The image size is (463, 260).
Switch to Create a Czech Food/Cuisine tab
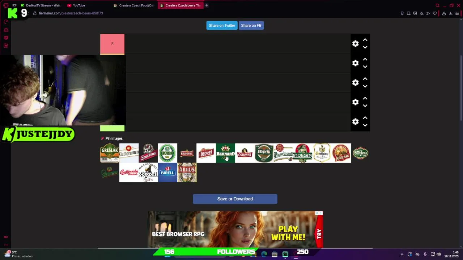(x=134, y=5)
